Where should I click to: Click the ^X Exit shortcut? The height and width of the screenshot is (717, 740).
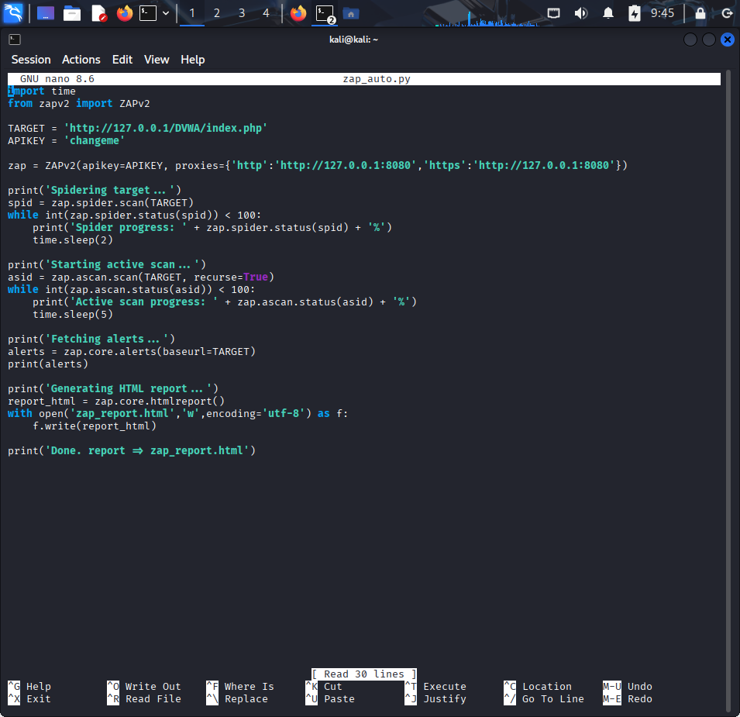[x=29, y=698]
